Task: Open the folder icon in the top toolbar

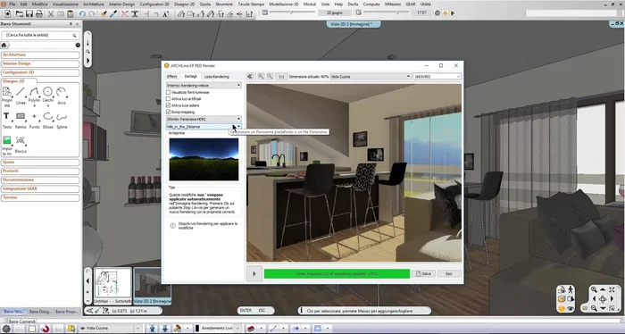Action: pos(19,13)
